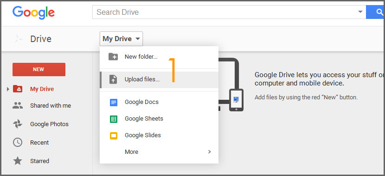Screen dimensions: 385x176
Task: Toggle the My Drive dropdown button
Action: coord(121,39)
